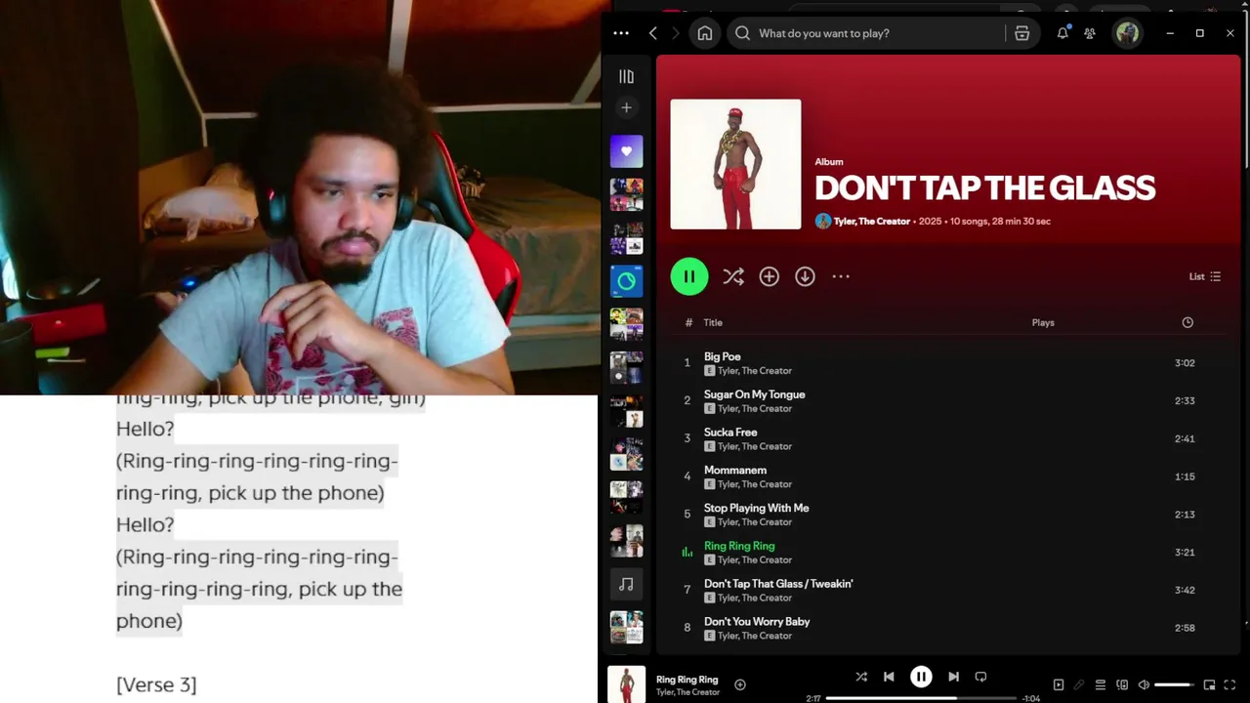
Task: Open the Browse icon in search bar
Action: [1022, 33]
